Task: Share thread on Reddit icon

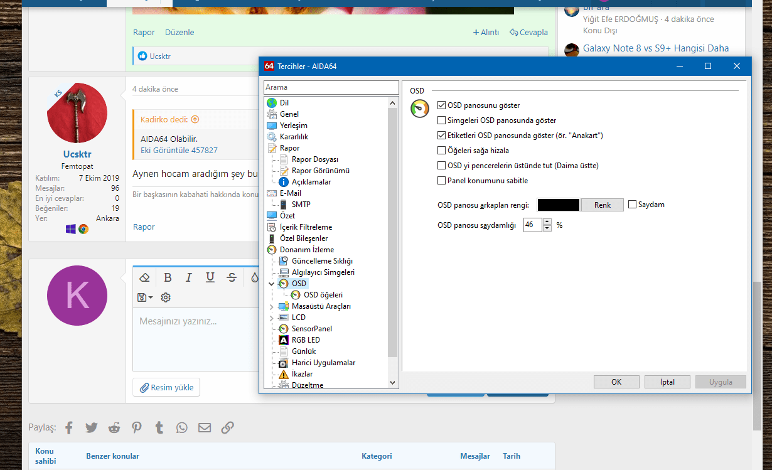Action: 114,428
